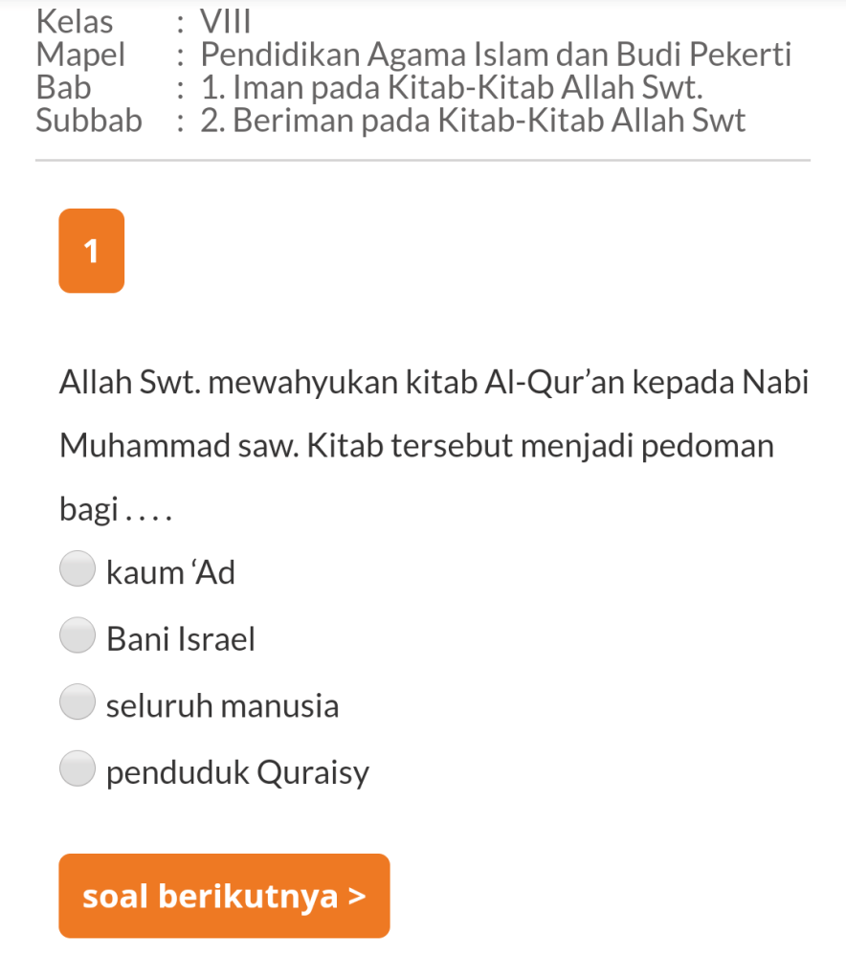
Task: Click the 'kaum 'Ad' answer text
Action: [170, 573]
